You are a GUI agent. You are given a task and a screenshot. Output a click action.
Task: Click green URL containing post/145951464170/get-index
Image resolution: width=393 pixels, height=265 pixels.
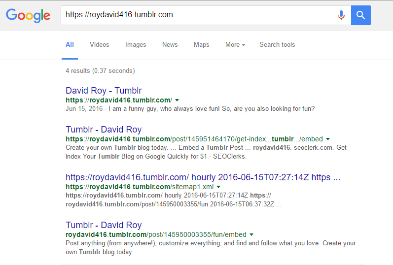pos(194,139)
